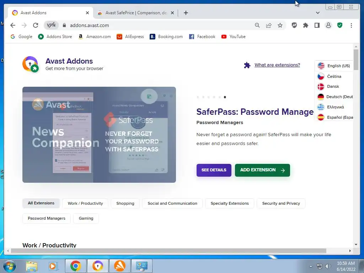Click the SEE DETAILS button
This screenshot has width=364, height=273.
click(x=214, y=170)
